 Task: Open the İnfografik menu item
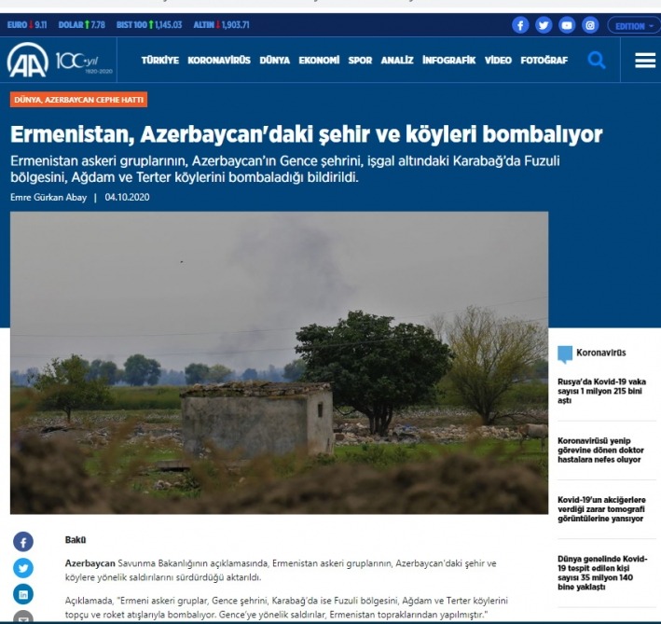[448, 61]
